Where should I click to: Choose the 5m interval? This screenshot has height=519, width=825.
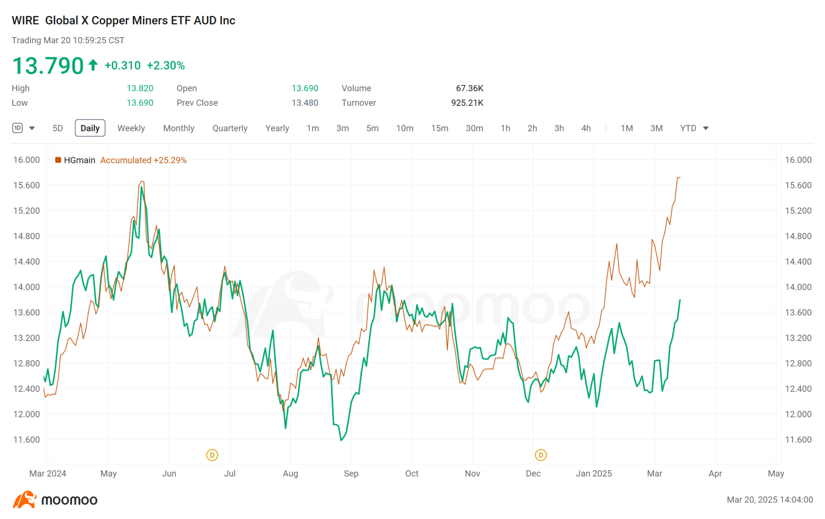pyautogui.click(x=373, y=128)
